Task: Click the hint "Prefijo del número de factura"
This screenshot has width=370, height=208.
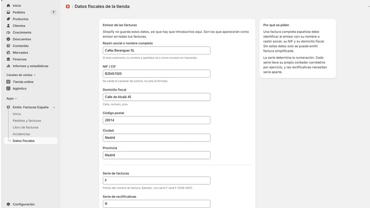Action: [x=122, y=188]
